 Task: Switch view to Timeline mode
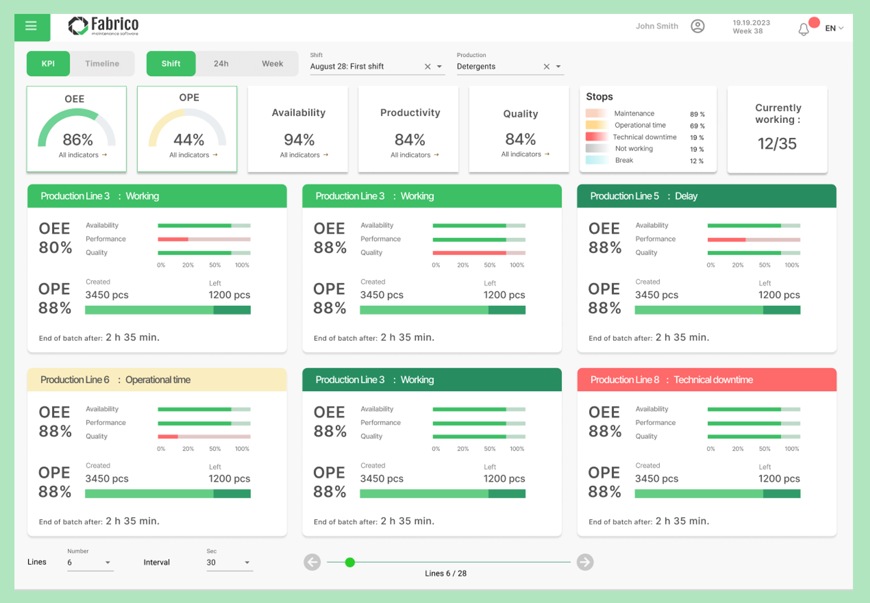click(x=102, y=64)
